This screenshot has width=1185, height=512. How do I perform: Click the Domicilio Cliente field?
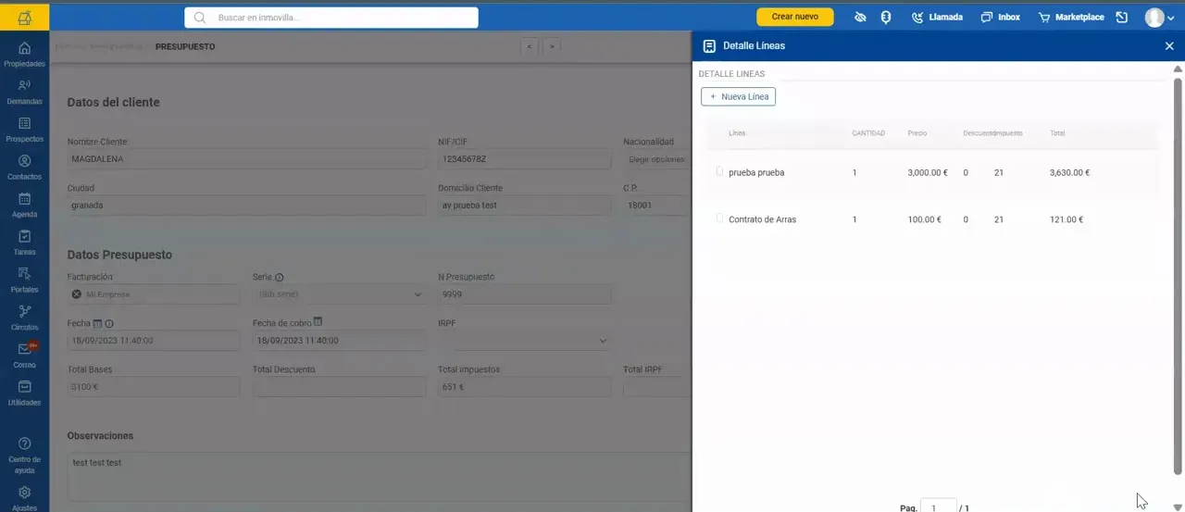[524, 206]
